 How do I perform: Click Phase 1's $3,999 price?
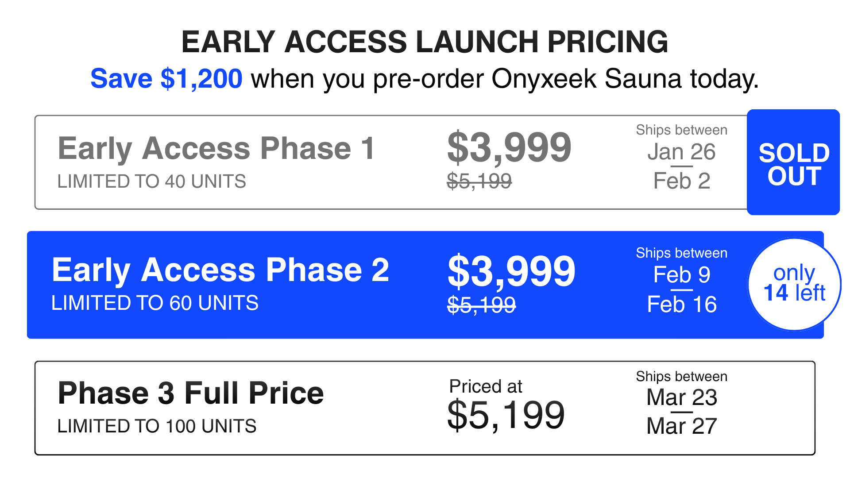tap(509, 147)
